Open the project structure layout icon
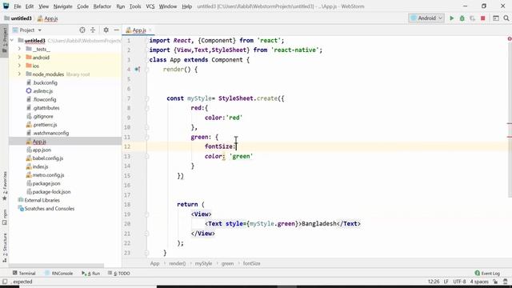The height and width of the screenshot is (288, 512). coord(496,18)
